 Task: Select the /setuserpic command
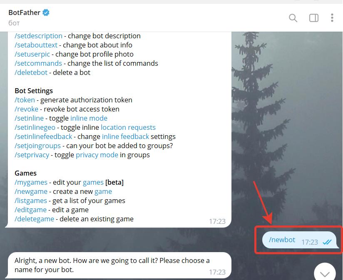(32, 54)
